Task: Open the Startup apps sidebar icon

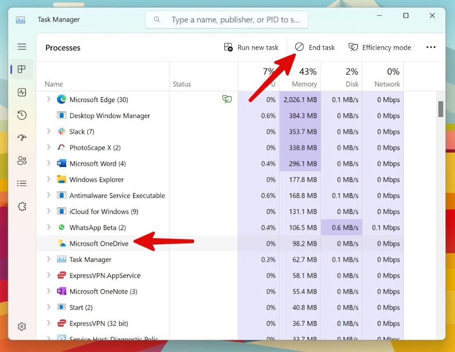Action: pyautogui.click(x=22, y=137)
